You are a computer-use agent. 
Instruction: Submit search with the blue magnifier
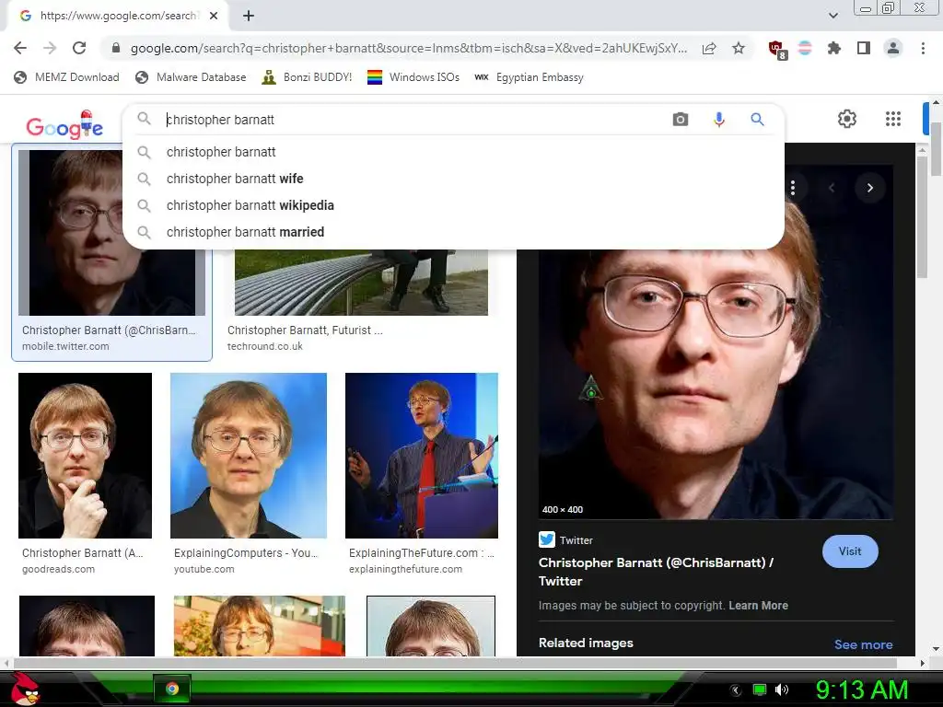(x=757, y=119)
